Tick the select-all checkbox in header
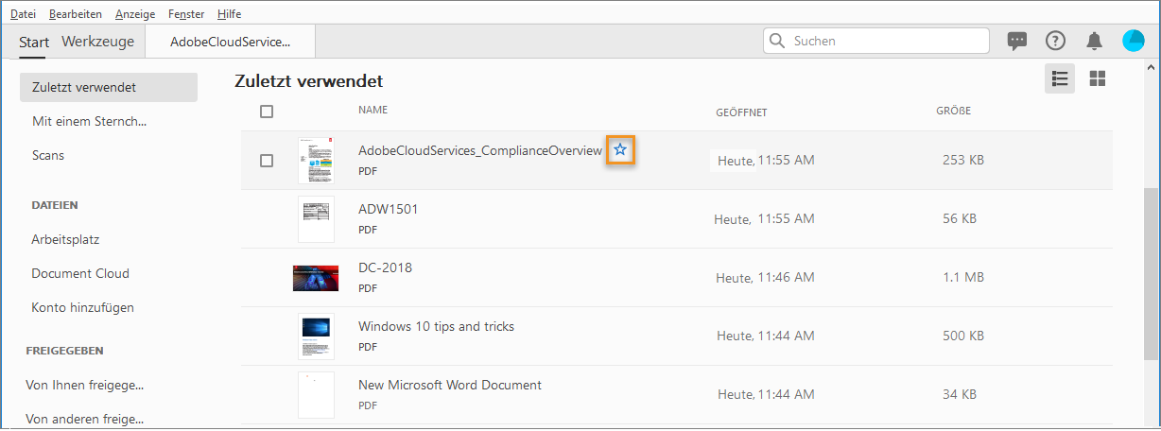1161x431 pixels. point(267,112)
